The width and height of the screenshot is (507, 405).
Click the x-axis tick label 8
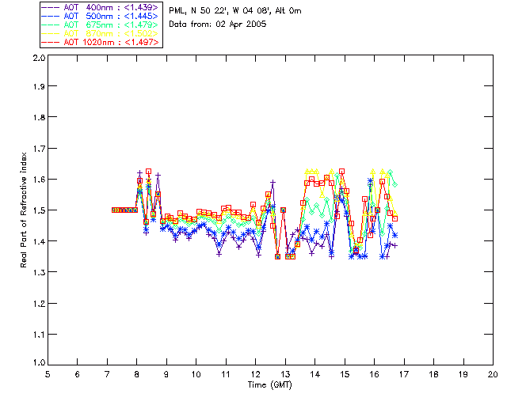(x=137, y=374)
